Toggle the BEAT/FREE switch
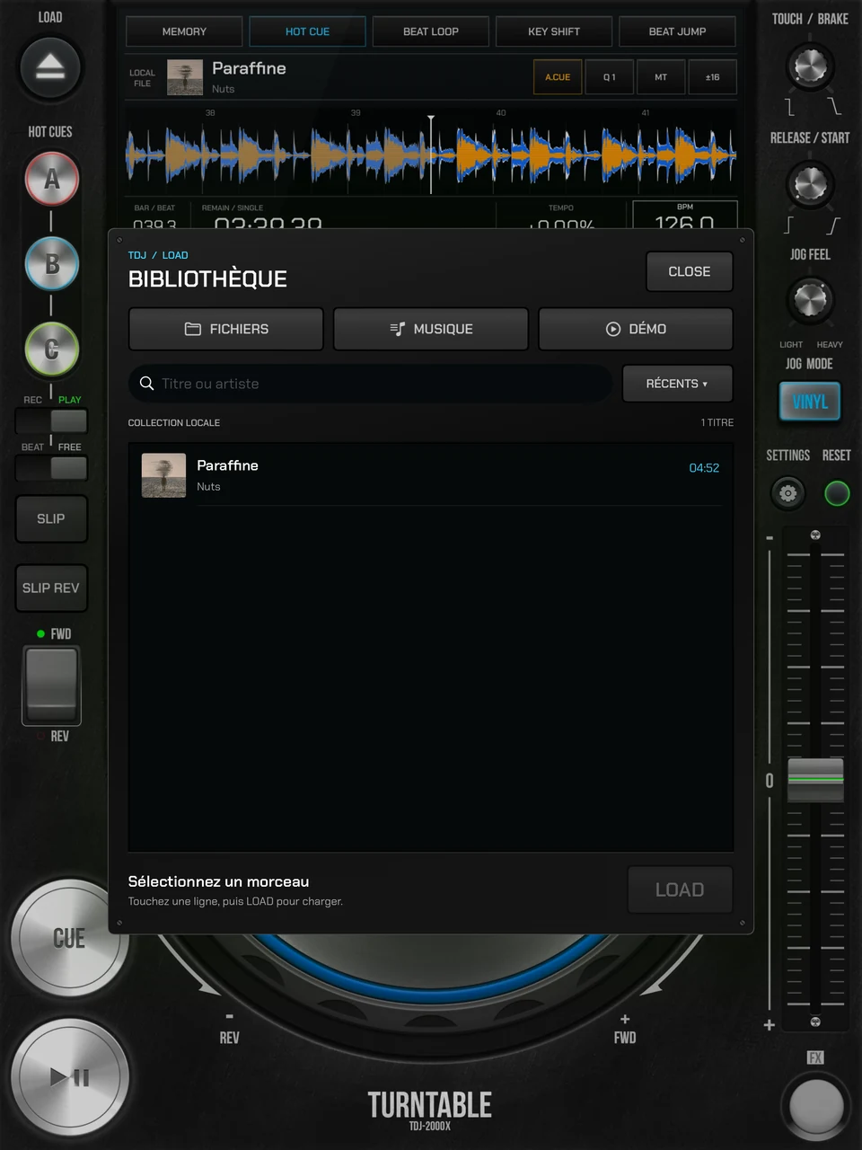Screen dimensions: 862x1150 [51, 468]
